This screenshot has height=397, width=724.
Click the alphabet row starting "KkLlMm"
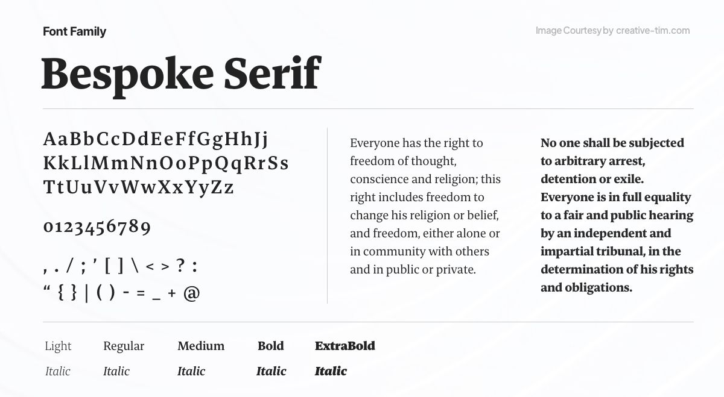pyautogui.click(x=166, y=163)
